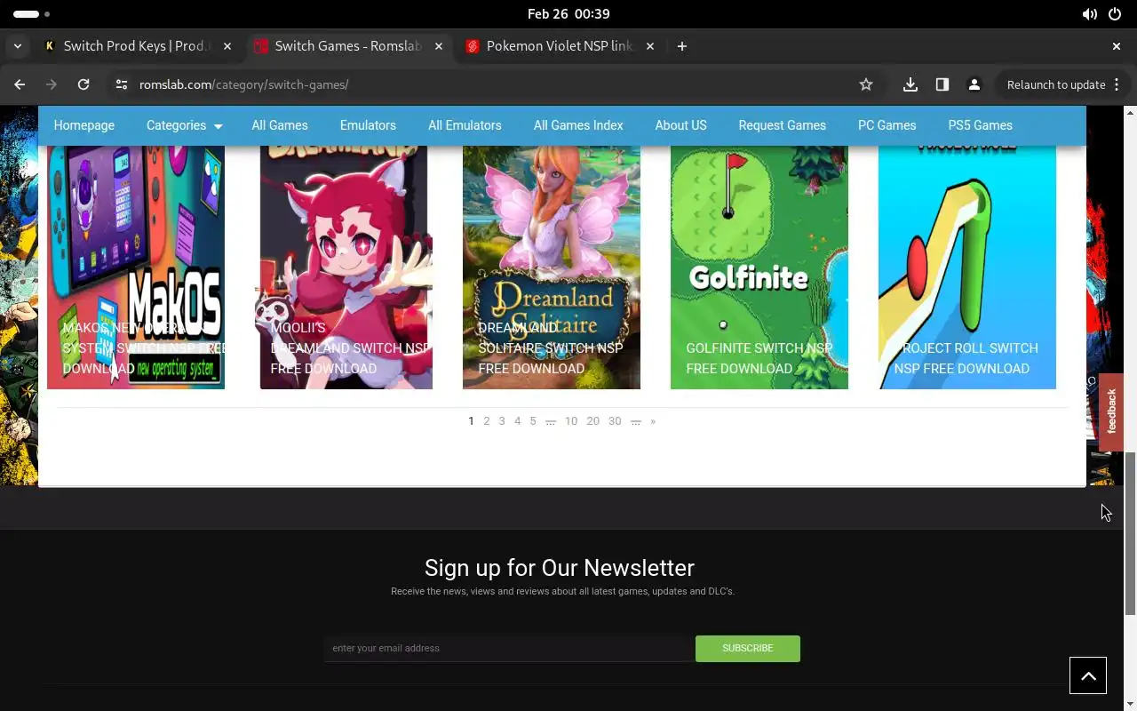
Task: Open the Activities overview pill in top bar
Action: pyautogui.click(x=32, y=14)
